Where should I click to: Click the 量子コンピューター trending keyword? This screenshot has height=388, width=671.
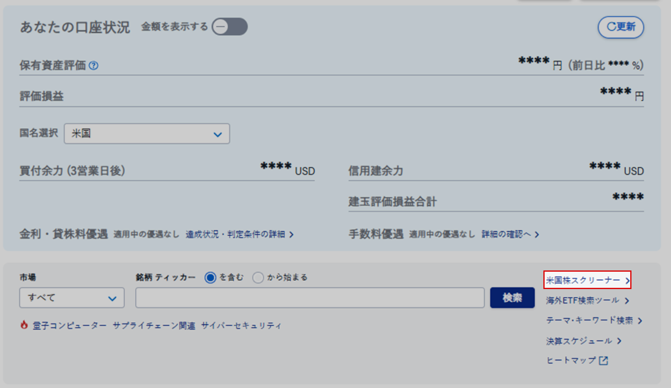click(x=69, y=325)
